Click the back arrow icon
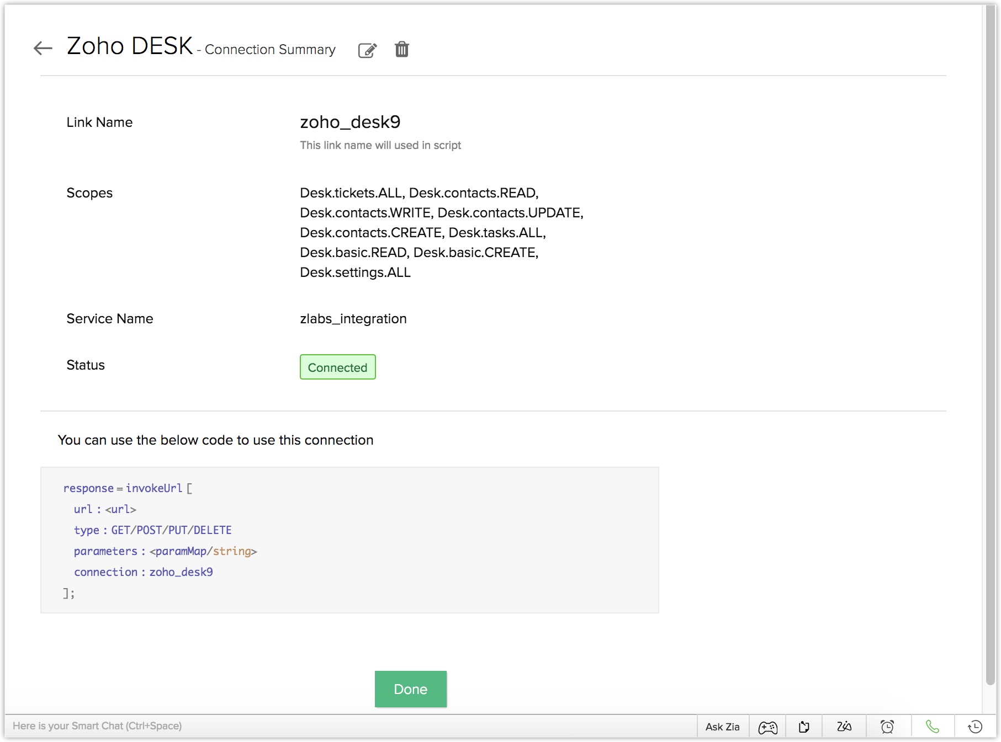Image resolution: width=1001 pixels, height=742 pixels. click(x=43, y=49)
